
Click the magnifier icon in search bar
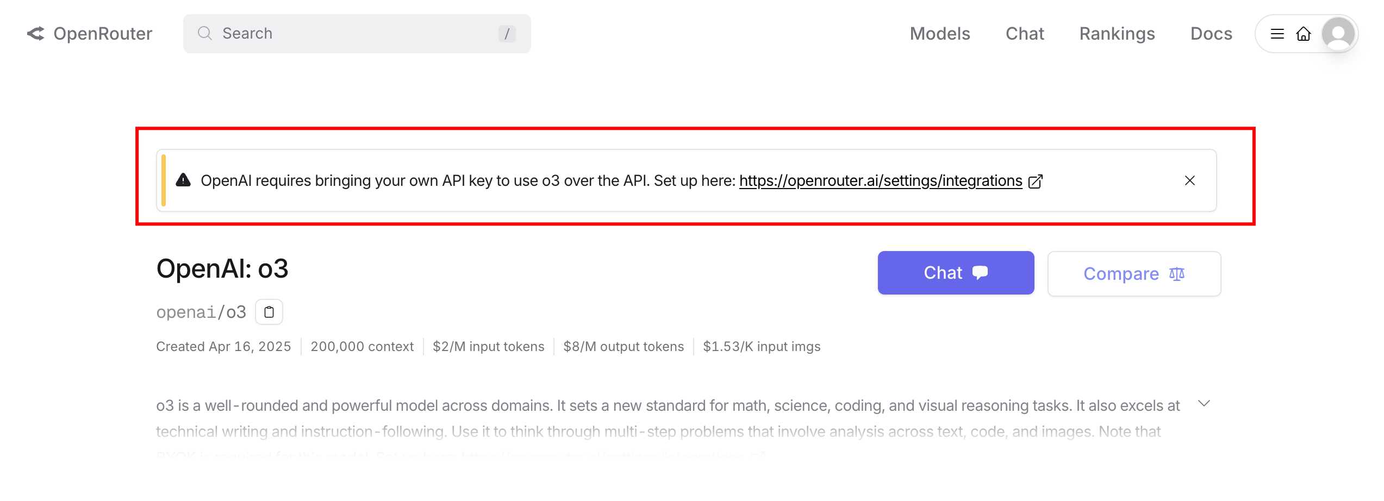[204, 33]
